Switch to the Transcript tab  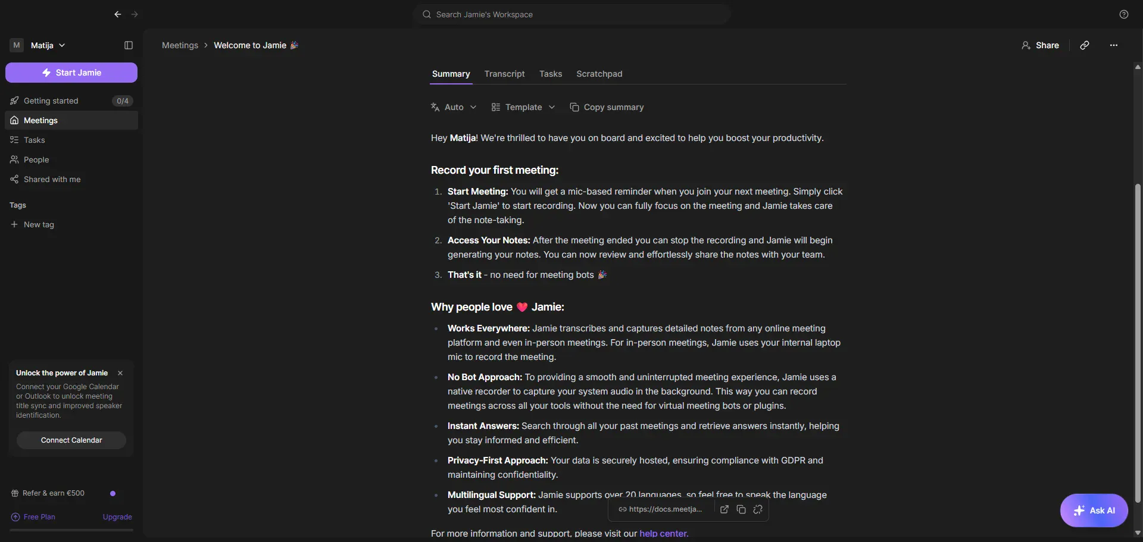click(x=504, y=74)
